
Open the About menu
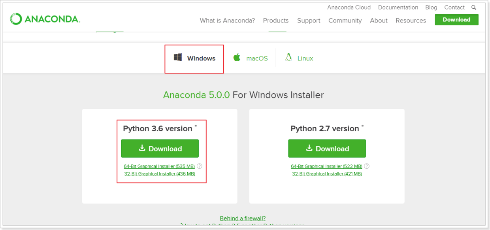379,21
